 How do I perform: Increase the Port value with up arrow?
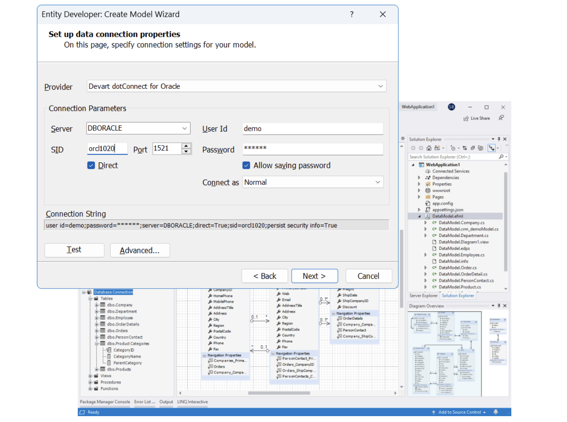click(187, 146)
